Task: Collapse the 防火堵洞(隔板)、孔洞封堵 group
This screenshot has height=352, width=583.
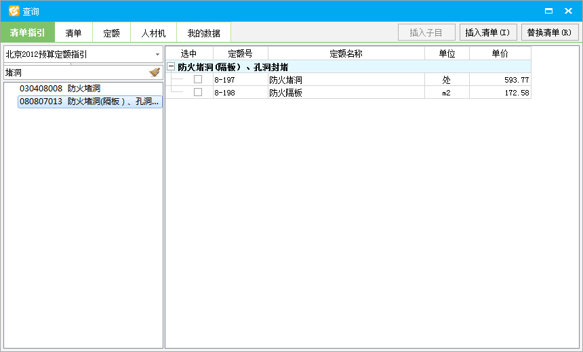Action: 171,67
